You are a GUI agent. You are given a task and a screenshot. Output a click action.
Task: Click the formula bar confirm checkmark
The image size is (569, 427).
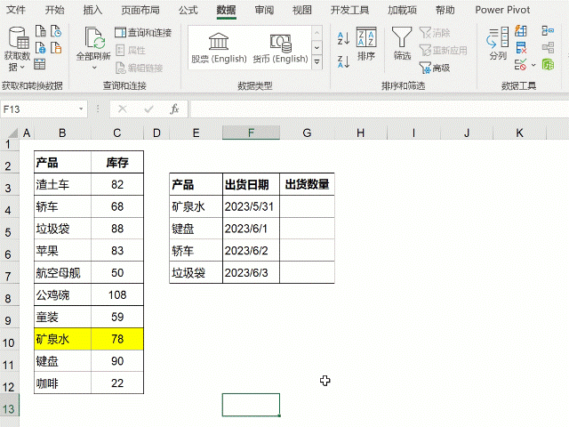(x=148, y=109)
